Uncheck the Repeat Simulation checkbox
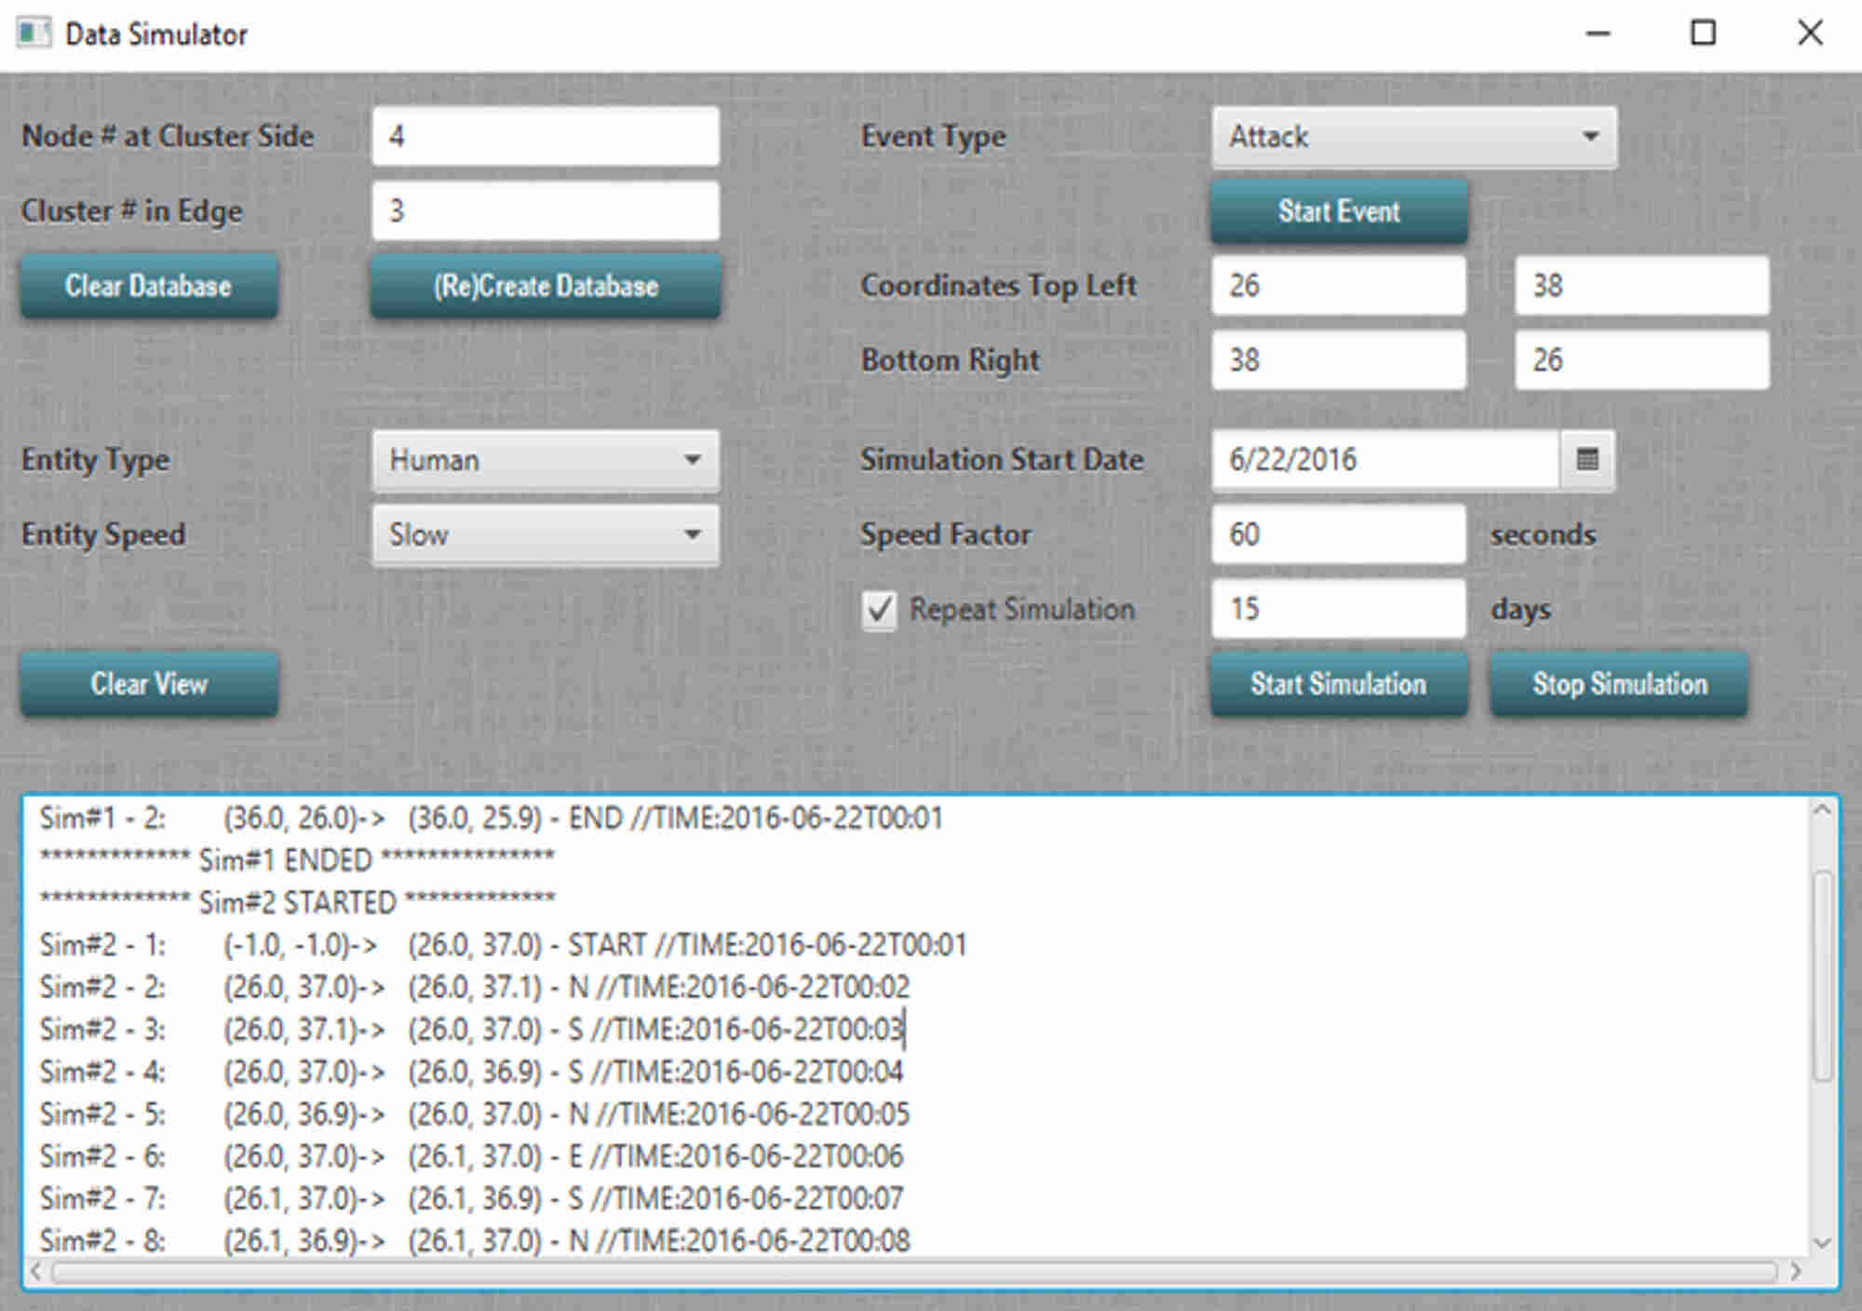 (879, 610)
